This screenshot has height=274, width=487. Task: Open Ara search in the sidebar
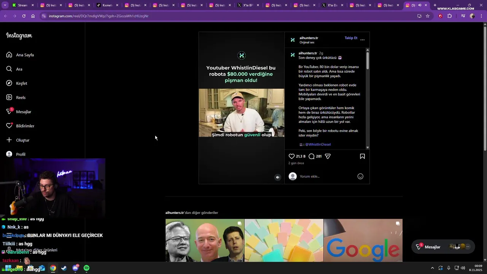click(x=14, y=69)
